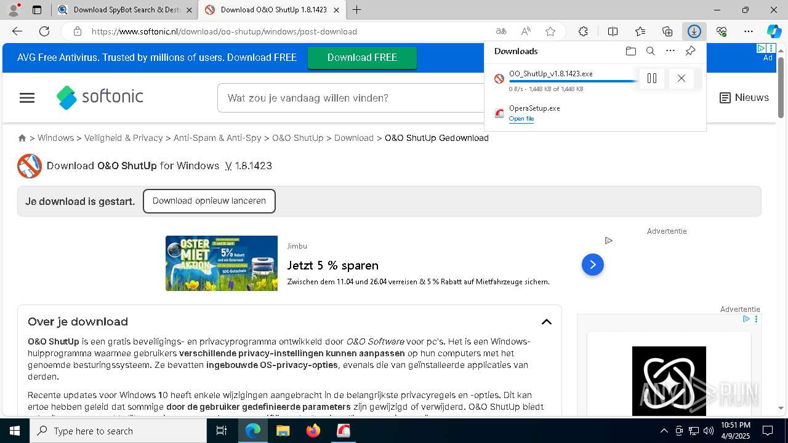Open more options in Downloads panel

[670, 51]
